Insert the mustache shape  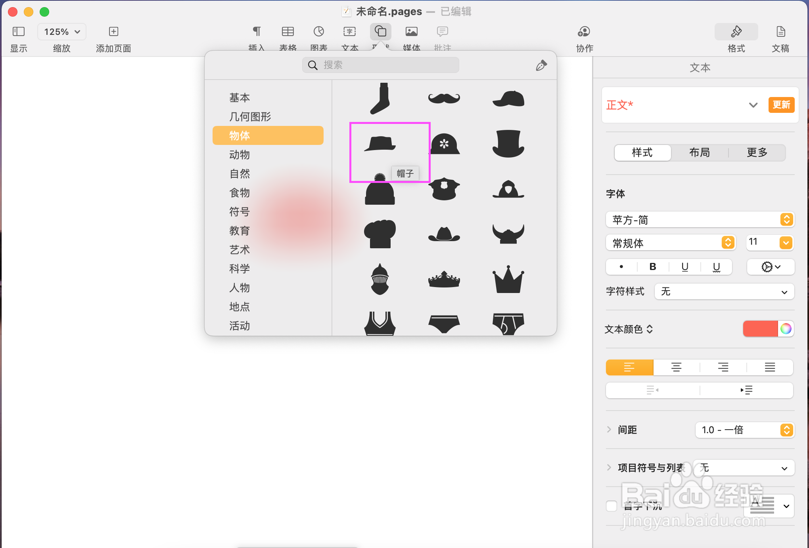[x=444, y=98]
